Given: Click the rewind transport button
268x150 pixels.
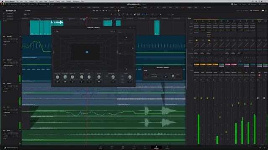Looking at the screenshot, I should [94, 10].
